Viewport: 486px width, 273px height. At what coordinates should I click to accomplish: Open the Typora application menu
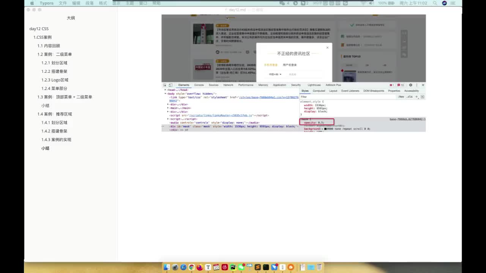point(46,3)
